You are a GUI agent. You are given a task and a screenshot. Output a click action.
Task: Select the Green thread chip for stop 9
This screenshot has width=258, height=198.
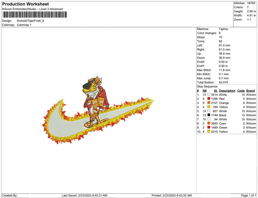tap(208, 128)
